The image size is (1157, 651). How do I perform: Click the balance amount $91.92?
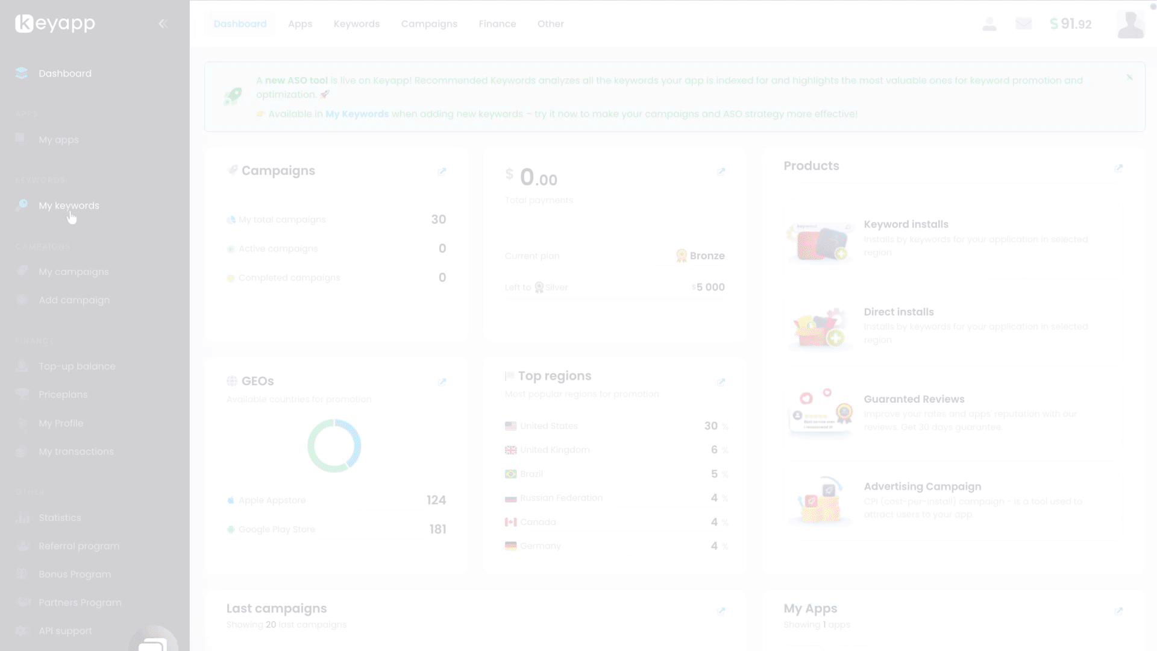click(1070, 24)
